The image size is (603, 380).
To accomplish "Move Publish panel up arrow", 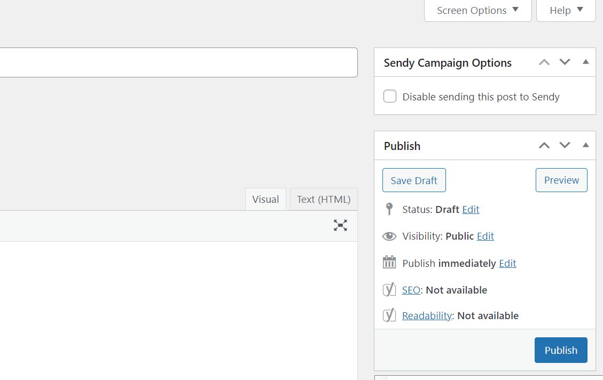I will (x=544, y=146).
